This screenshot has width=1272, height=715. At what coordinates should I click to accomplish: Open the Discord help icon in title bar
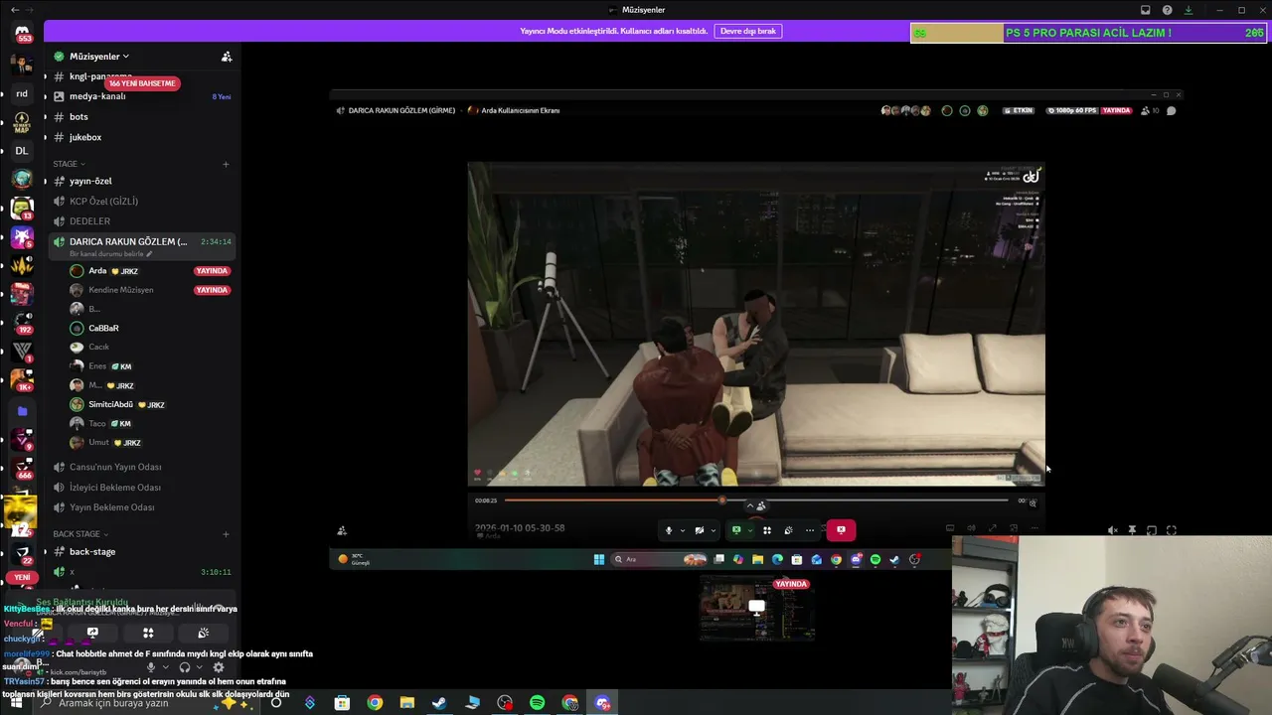pyautogui.click(x=1167, y=10)
